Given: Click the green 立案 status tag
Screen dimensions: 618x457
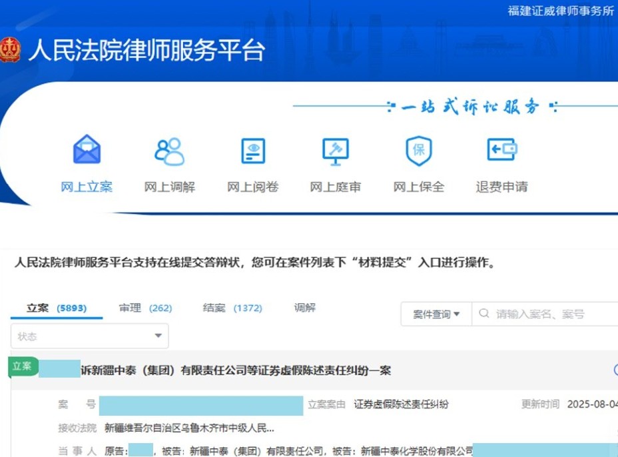Looking at the screenshot, I should [23, 366].
